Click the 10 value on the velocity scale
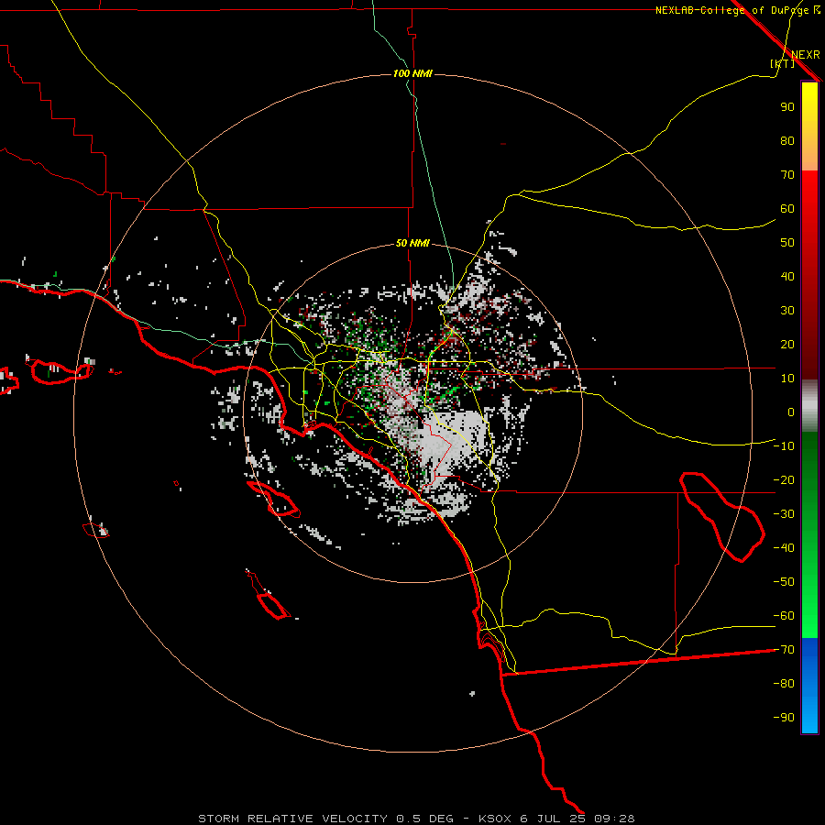This screenshot has height=825, width=825. pyautogui.click(x=787, y=379)
